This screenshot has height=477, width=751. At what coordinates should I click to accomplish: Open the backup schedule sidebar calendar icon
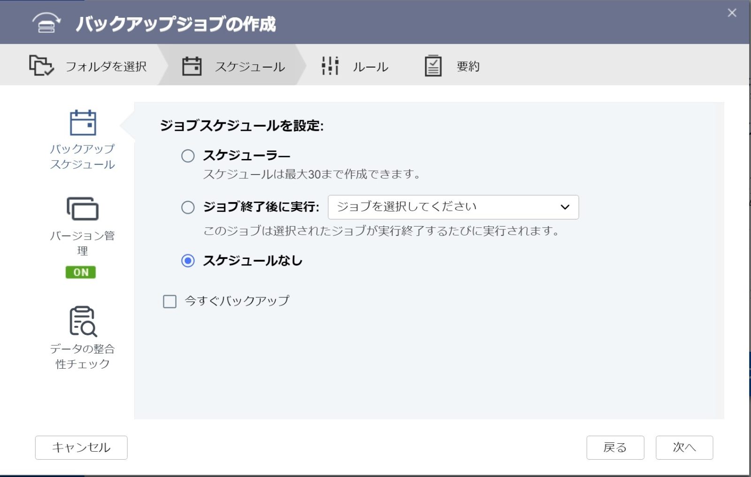[83, 123]
